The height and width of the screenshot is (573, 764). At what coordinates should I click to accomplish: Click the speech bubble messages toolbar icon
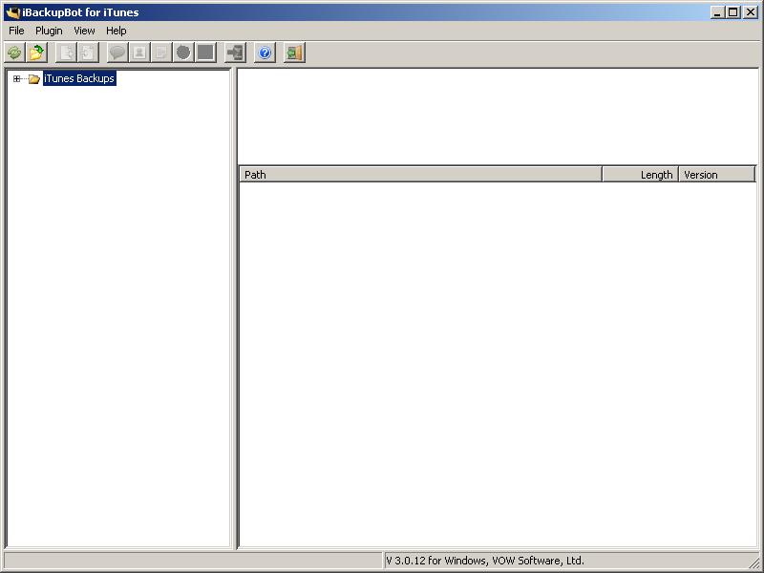117,53
